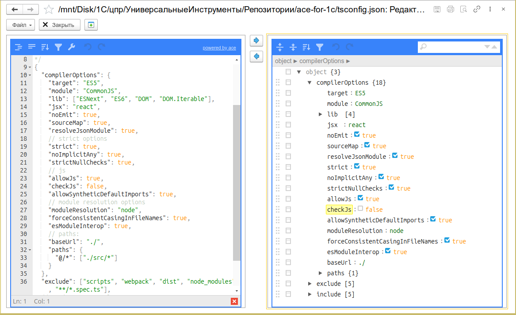Collapse all fields in tree editor
Viewport: 516px width, 315px height.
293,47
